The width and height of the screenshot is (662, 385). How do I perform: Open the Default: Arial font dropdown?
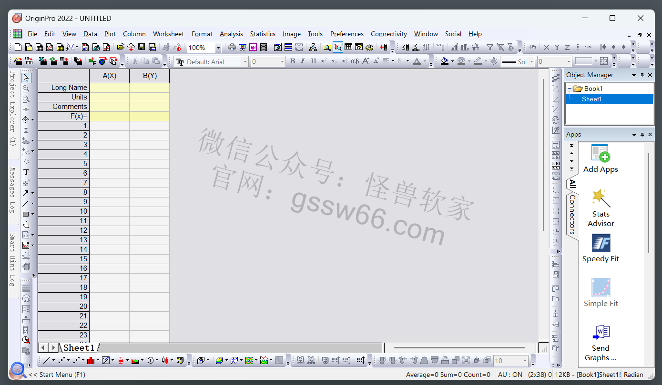(x=245, y=61)
